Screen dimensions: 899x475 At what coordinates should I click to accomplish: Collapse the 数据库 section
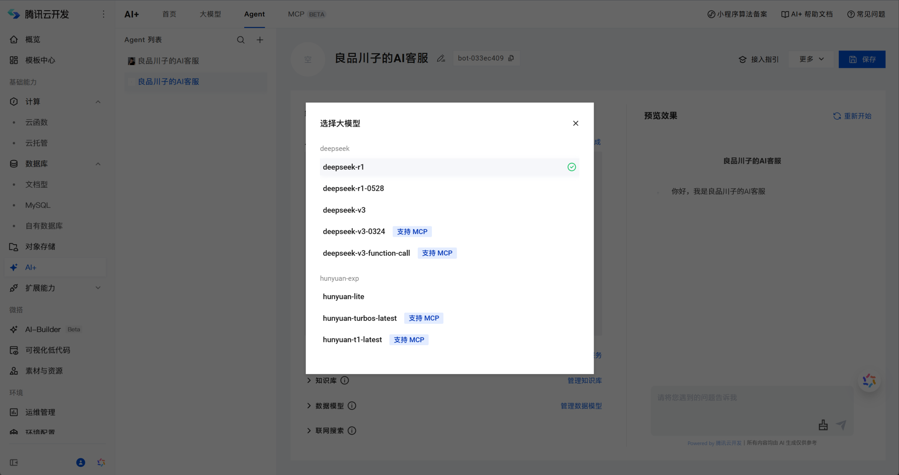98,164
